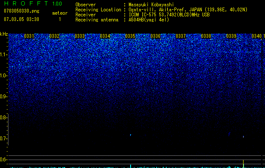265x168 pixels.
Task: Click the Receiving Location label
Action: [x=98, y=10]
